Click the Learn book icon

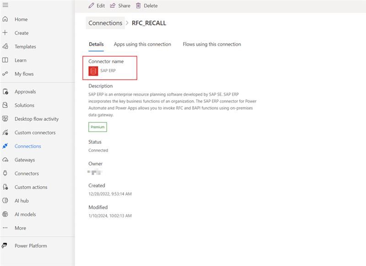pos(5,60)
